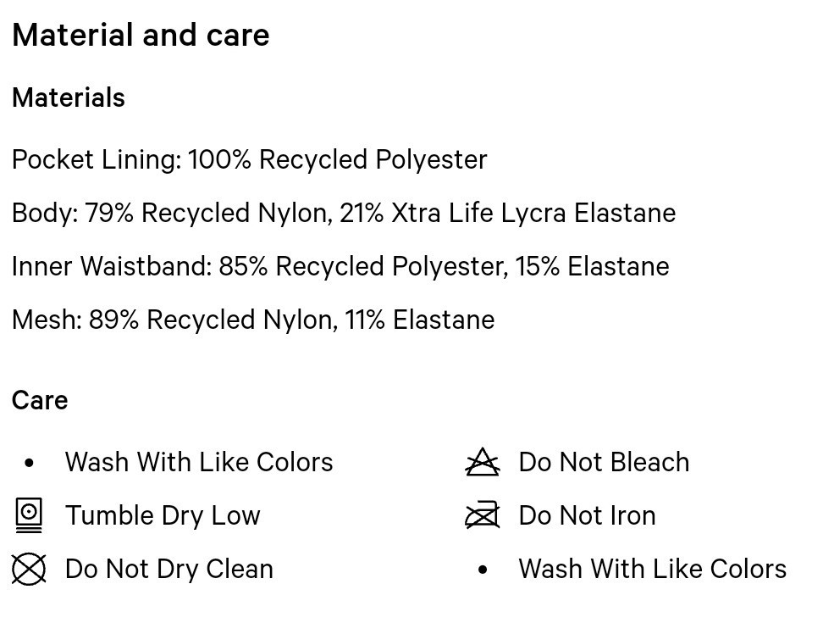Viewport: 823px width, 634px height.
Task: Click the Mesh material composition line
Action: (x=253, y=320)
